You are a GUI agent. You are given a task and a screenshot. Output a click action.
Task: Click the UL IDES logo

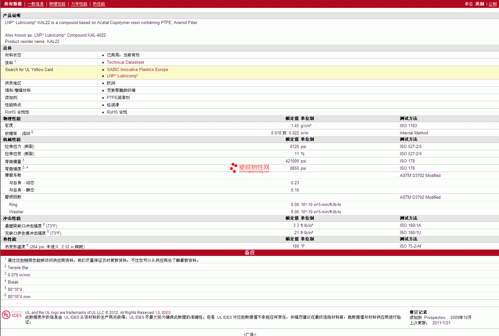pos(12,315)
